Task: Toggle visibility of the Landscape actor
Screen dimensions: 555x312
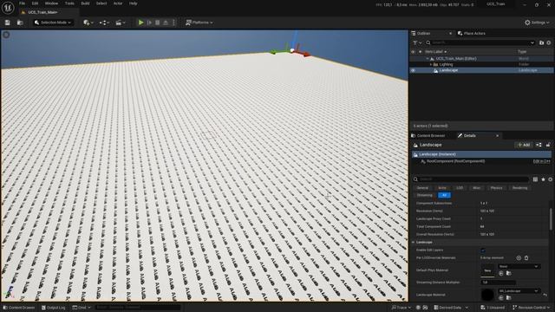Action: [x=413, y=70]
